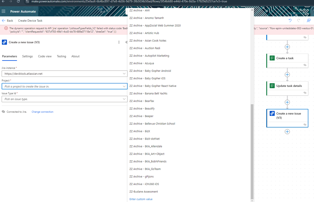Click the undo arrow icon

pyautogui.click(x=290, y=20)
